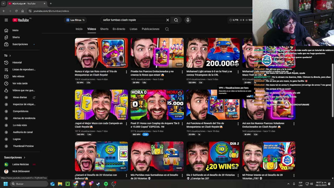Open vidIQ Los filtros dropdown
This screenshot has height=188, width=334.
pyautogui.click(x=75, y=20)
